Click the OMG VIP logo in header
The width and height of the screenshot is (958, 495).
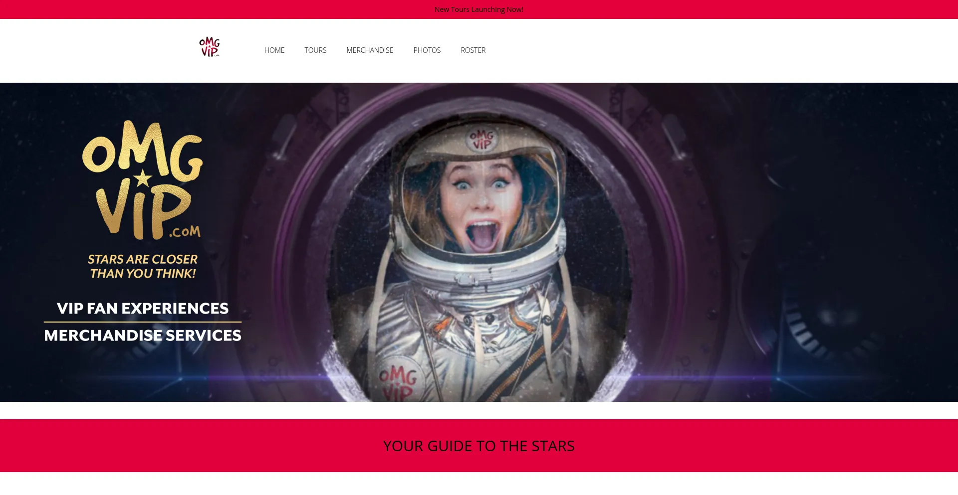pyautogui.click(x=210, y=47)
